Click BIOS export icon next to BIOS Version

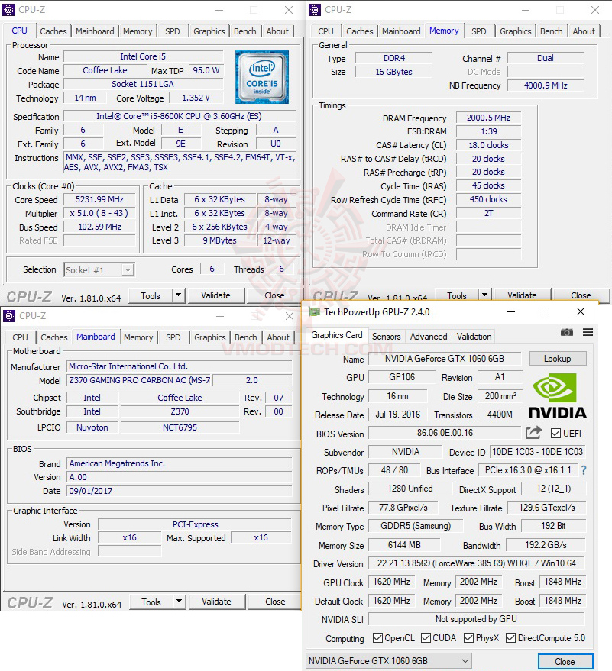[533, 432]
